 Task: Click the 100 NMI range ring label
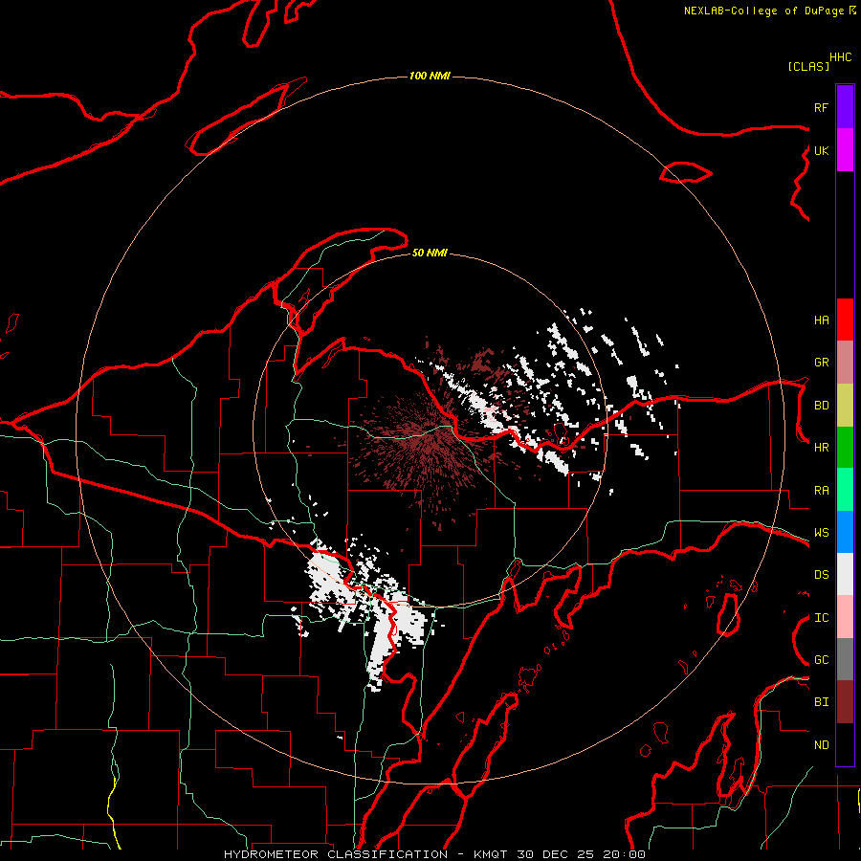430,76
